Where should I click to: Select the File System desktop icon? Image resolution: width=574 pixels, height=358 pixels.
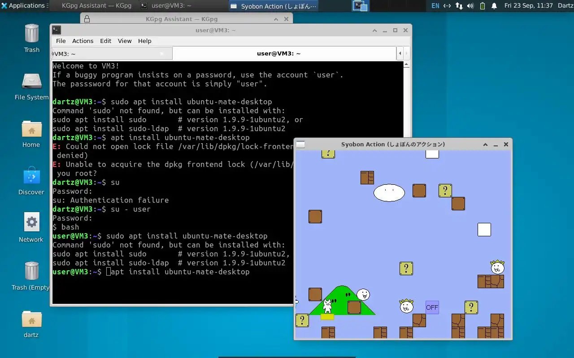(31, 86)
